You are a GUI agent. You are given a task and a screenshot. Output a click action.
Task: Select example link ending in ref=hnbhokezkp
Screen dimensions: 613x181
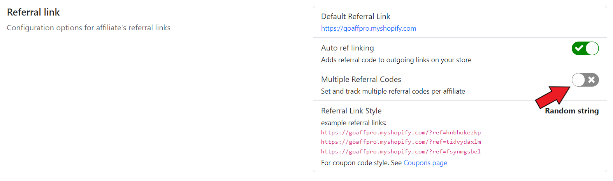400,132
